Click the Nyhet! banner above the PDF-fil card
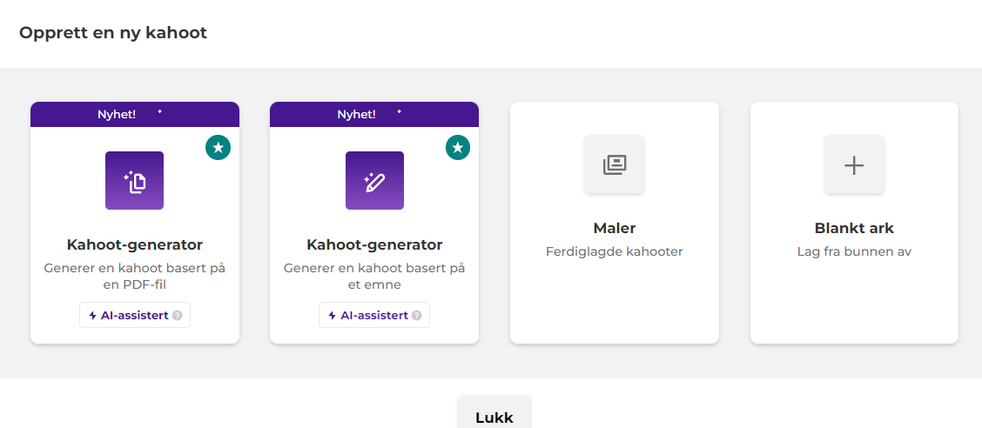 (135, 114)
